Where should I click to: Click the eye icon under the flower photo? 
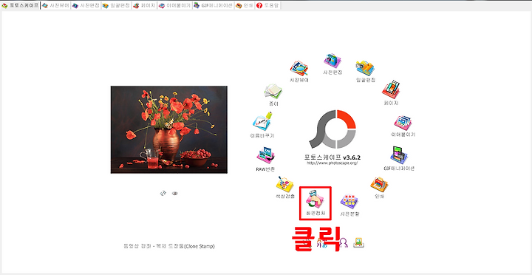(x=175, y=194)
